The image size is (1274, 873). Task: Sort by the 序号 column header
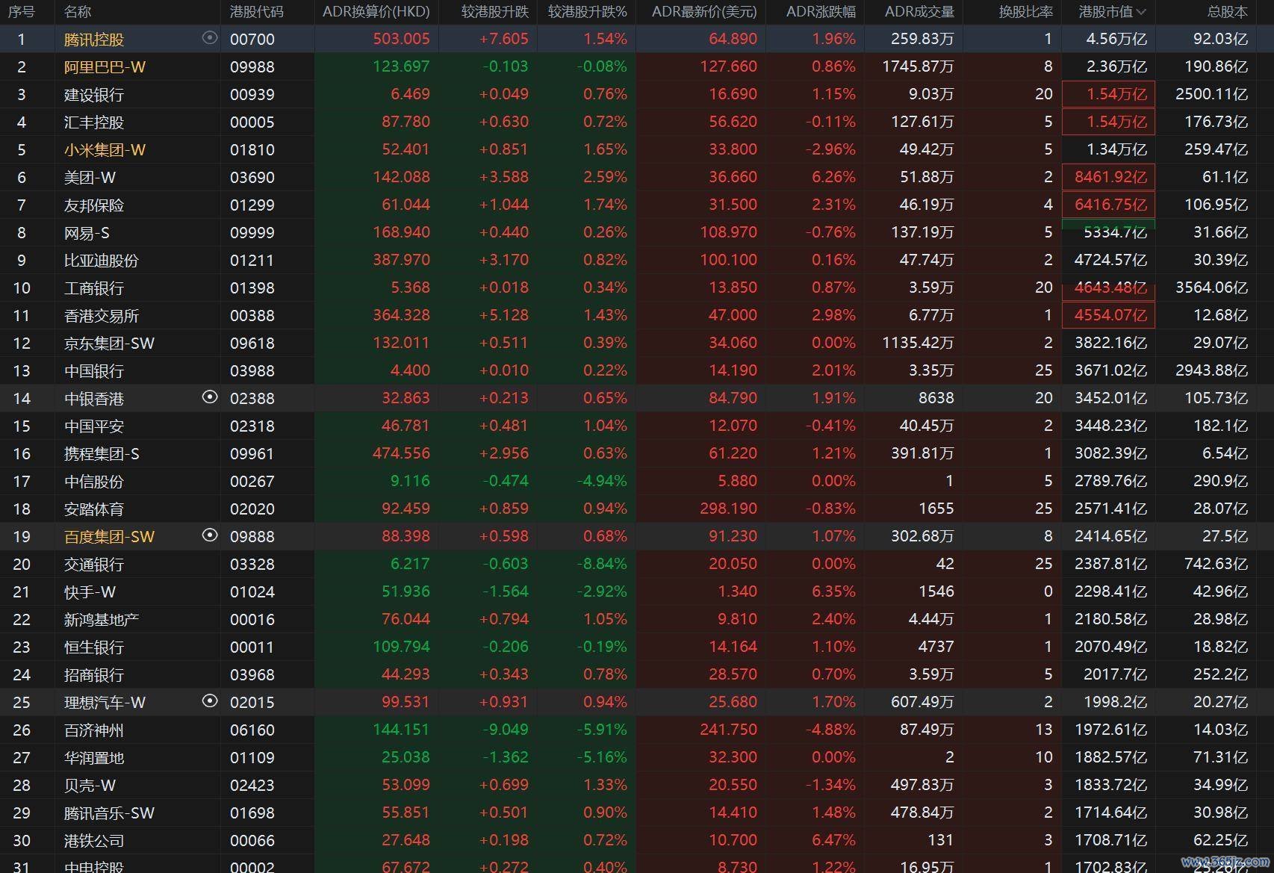pyautogui.click(x=22, y=12)
